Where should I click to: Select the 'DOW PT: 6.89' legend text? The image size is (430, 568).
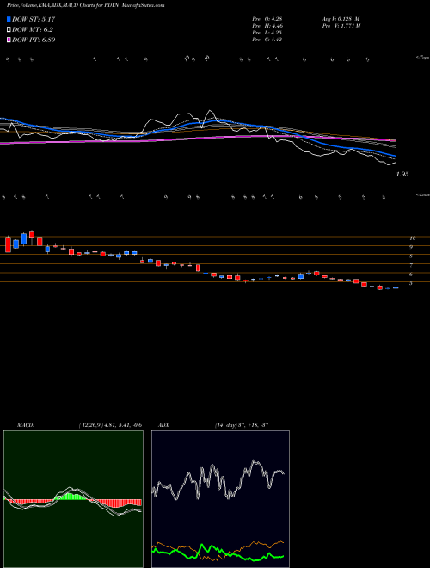[x=34, y=40]
